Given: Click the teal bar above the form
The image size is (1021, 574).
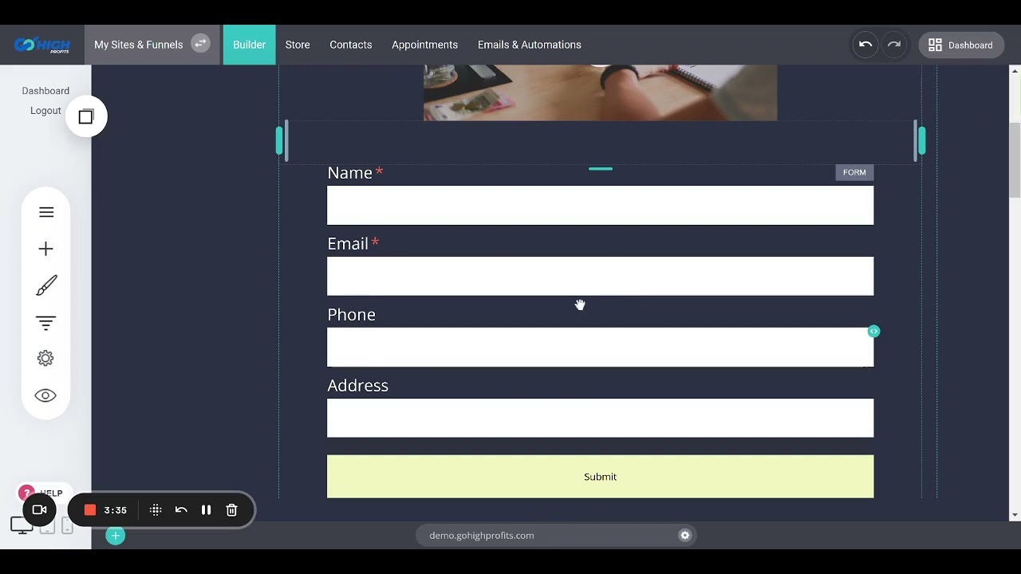Looking at the screenshot, I should point(601,169).
